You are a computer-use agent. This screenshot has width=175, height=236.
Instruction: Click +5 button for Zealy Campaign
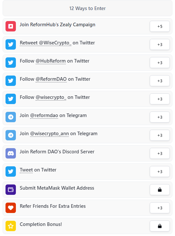point(160,26)
